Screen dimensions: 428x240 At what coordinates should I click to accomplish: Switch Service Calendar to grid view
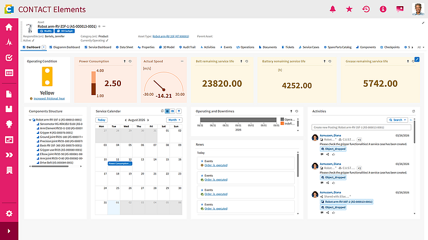[x=167, y=111]
